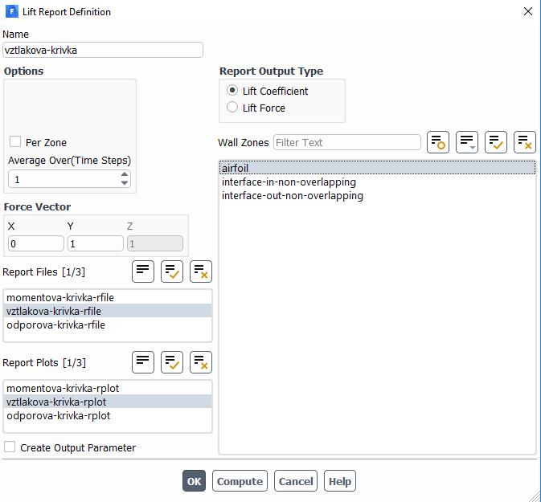Deselect all Report Files with the X icon

[201, 271]
